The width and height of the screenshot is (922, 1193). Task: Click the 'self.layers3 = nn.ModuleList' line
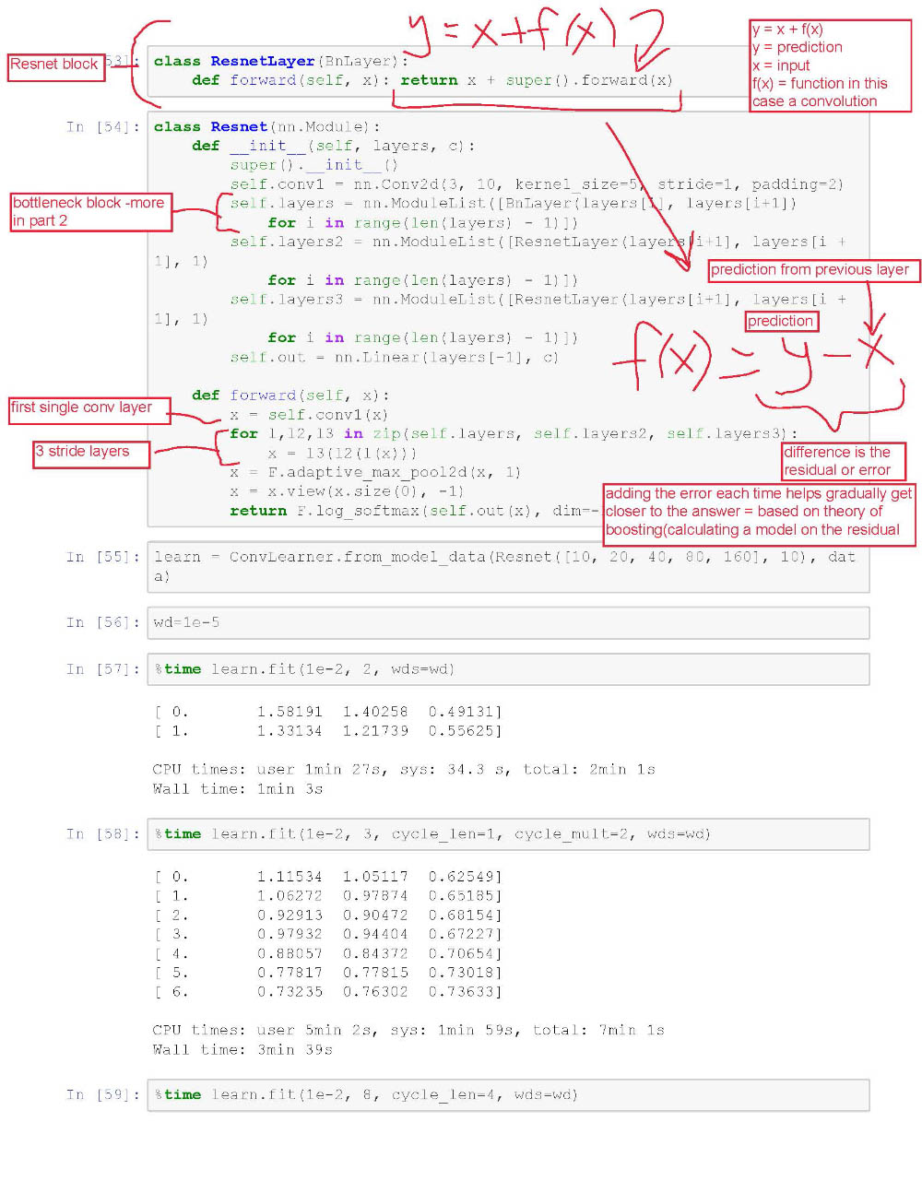[x=538, y=300]
